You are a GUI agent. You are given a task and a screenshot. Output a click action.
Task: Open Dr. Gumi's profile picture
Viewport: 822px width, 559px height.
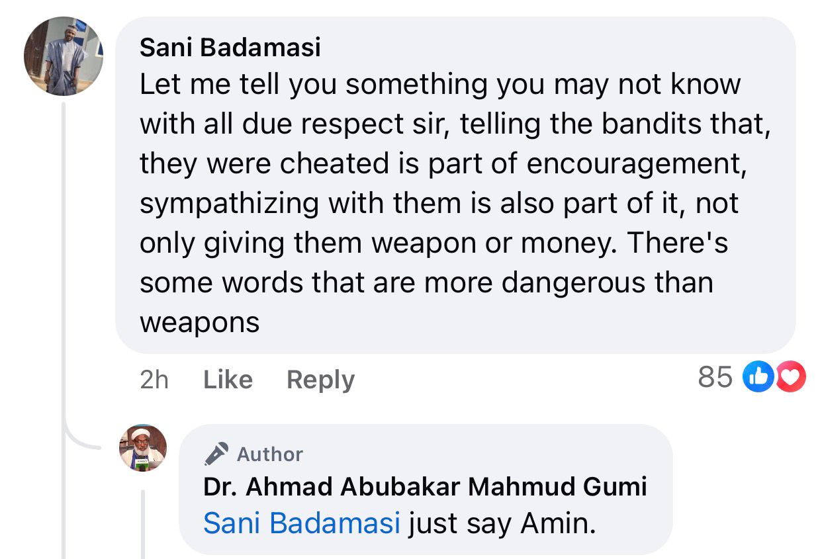point(143,448)
